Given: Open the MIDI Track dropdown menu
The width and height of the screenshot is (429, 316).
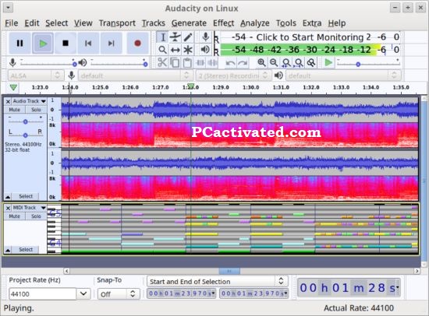Looking at the screenshot, I should [x=43, y=208].
